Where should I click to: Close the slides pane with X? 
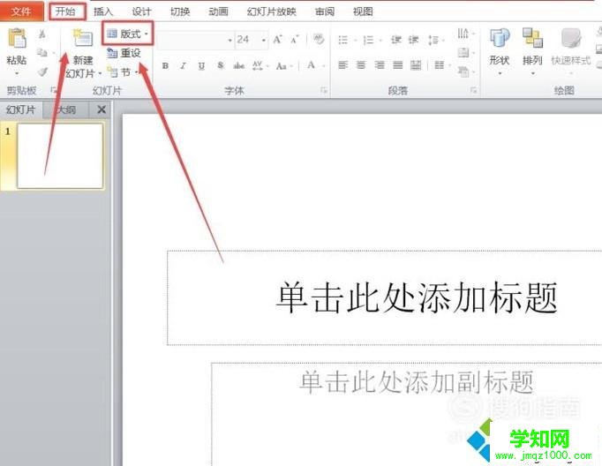coord(102,110)
